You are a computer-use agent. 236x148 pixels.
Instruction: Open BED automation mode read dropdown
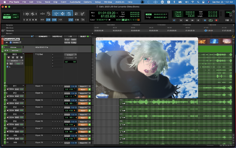tap(19, 64)
